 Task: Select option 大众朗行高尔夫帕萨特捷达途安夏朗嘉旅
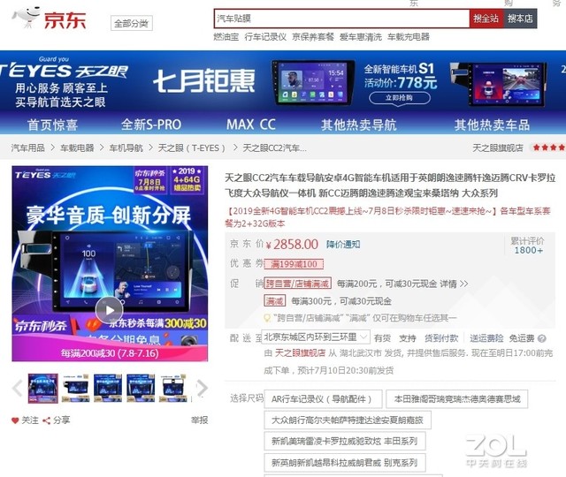pos(348,420)
